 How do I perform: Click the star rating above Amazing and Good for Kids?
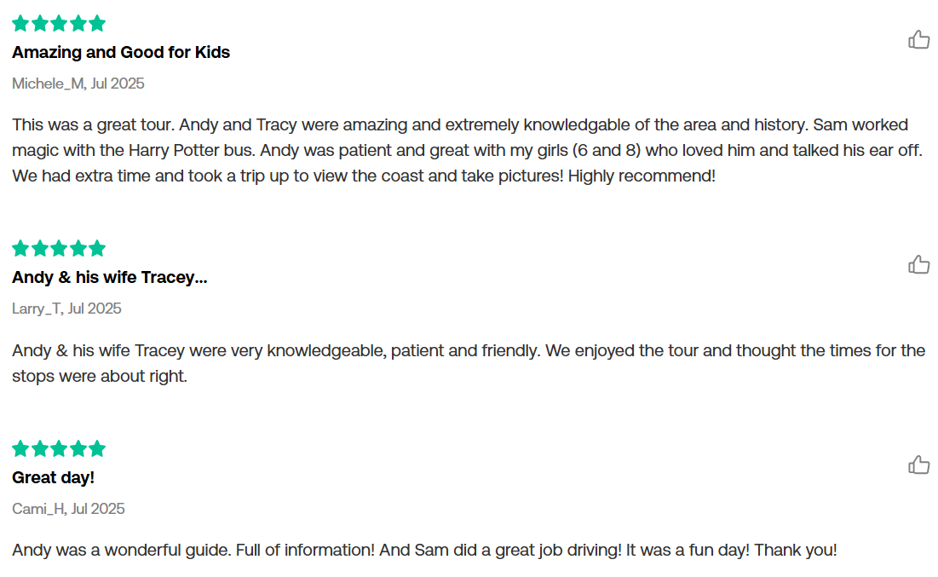pyautogui.click(x=59, y=23)
